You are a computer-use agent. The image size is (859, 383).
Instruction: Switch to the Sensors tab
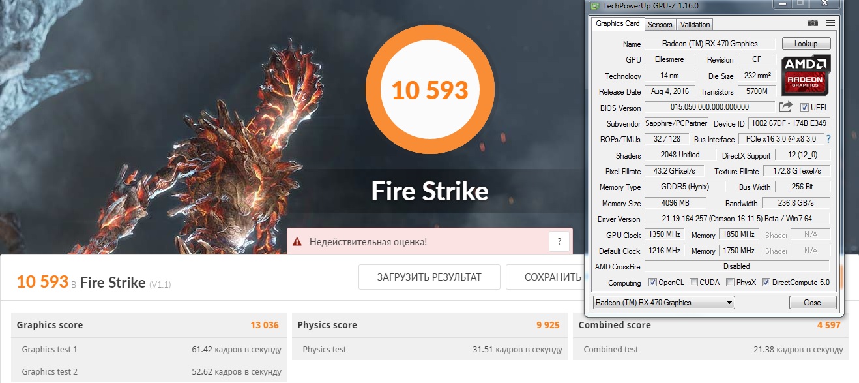click(x=660, y=25)
